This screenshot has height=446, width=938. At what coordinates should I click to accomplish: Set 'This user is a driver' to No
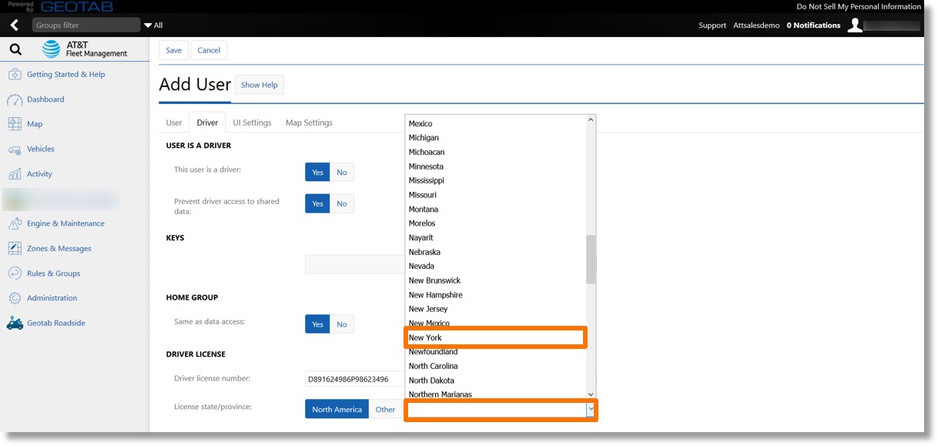[342, 173]
